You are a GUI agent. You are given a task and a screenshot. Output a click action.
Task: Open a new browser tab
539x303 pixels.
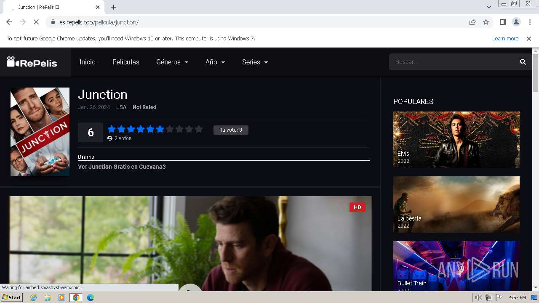pyautogui.click(x=114, y=7)
